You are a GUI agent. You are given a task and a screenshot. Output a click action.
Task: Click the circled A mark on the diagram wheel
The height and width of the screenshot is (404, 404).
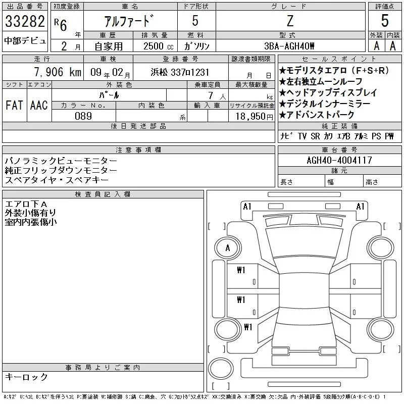click(x=228, y=248)
